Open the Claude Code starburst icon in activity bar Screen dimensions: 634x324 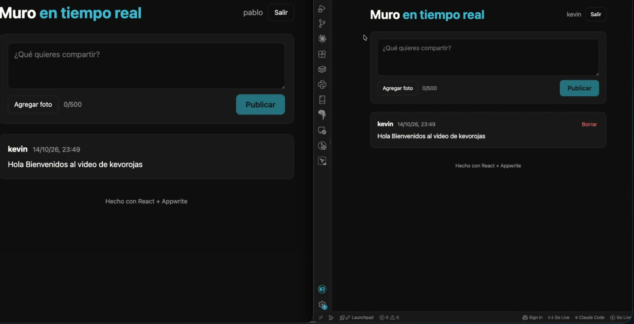pos(322,39)
